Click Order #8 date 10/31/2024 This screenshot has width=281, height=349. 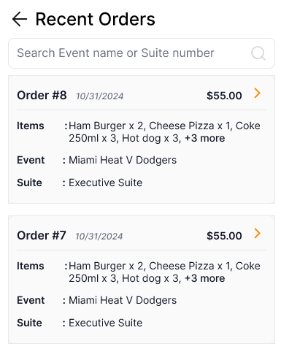(x=100, y=96)
